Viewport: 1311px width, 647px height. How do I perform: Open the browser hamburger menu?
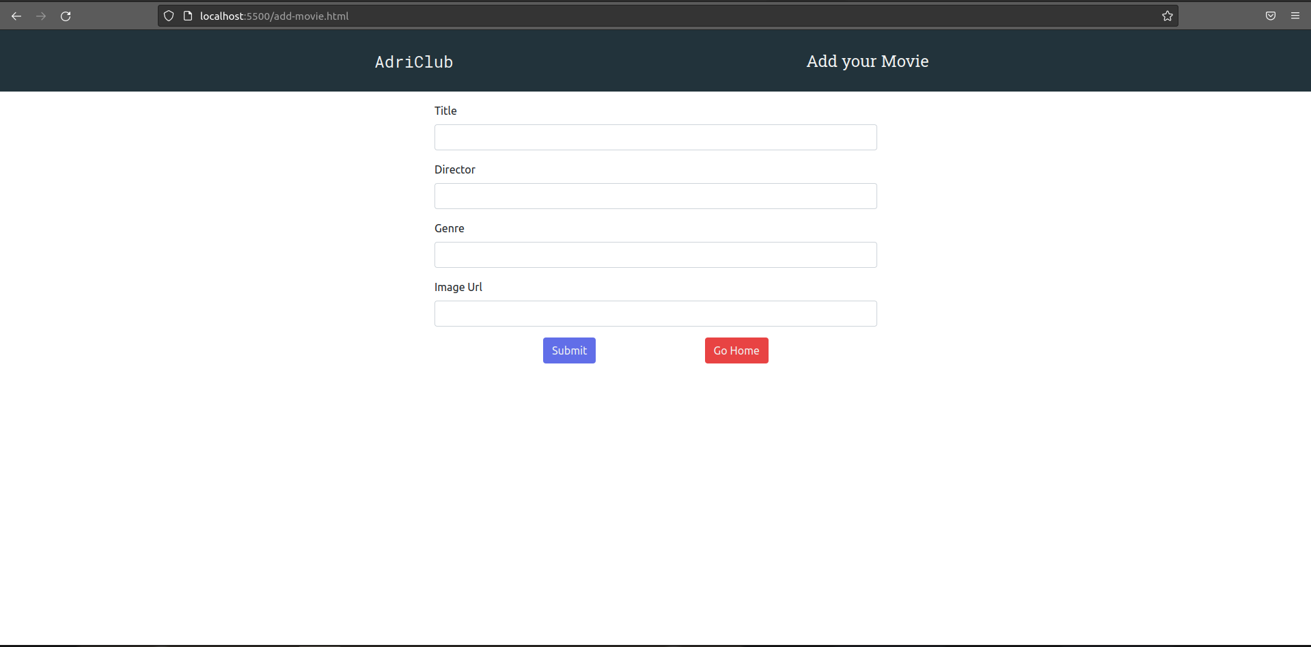(x=1295, y=16)
